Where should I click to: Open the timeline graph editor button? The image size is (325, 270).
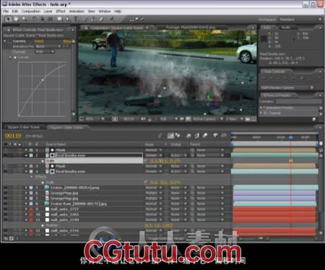(224, 136)
